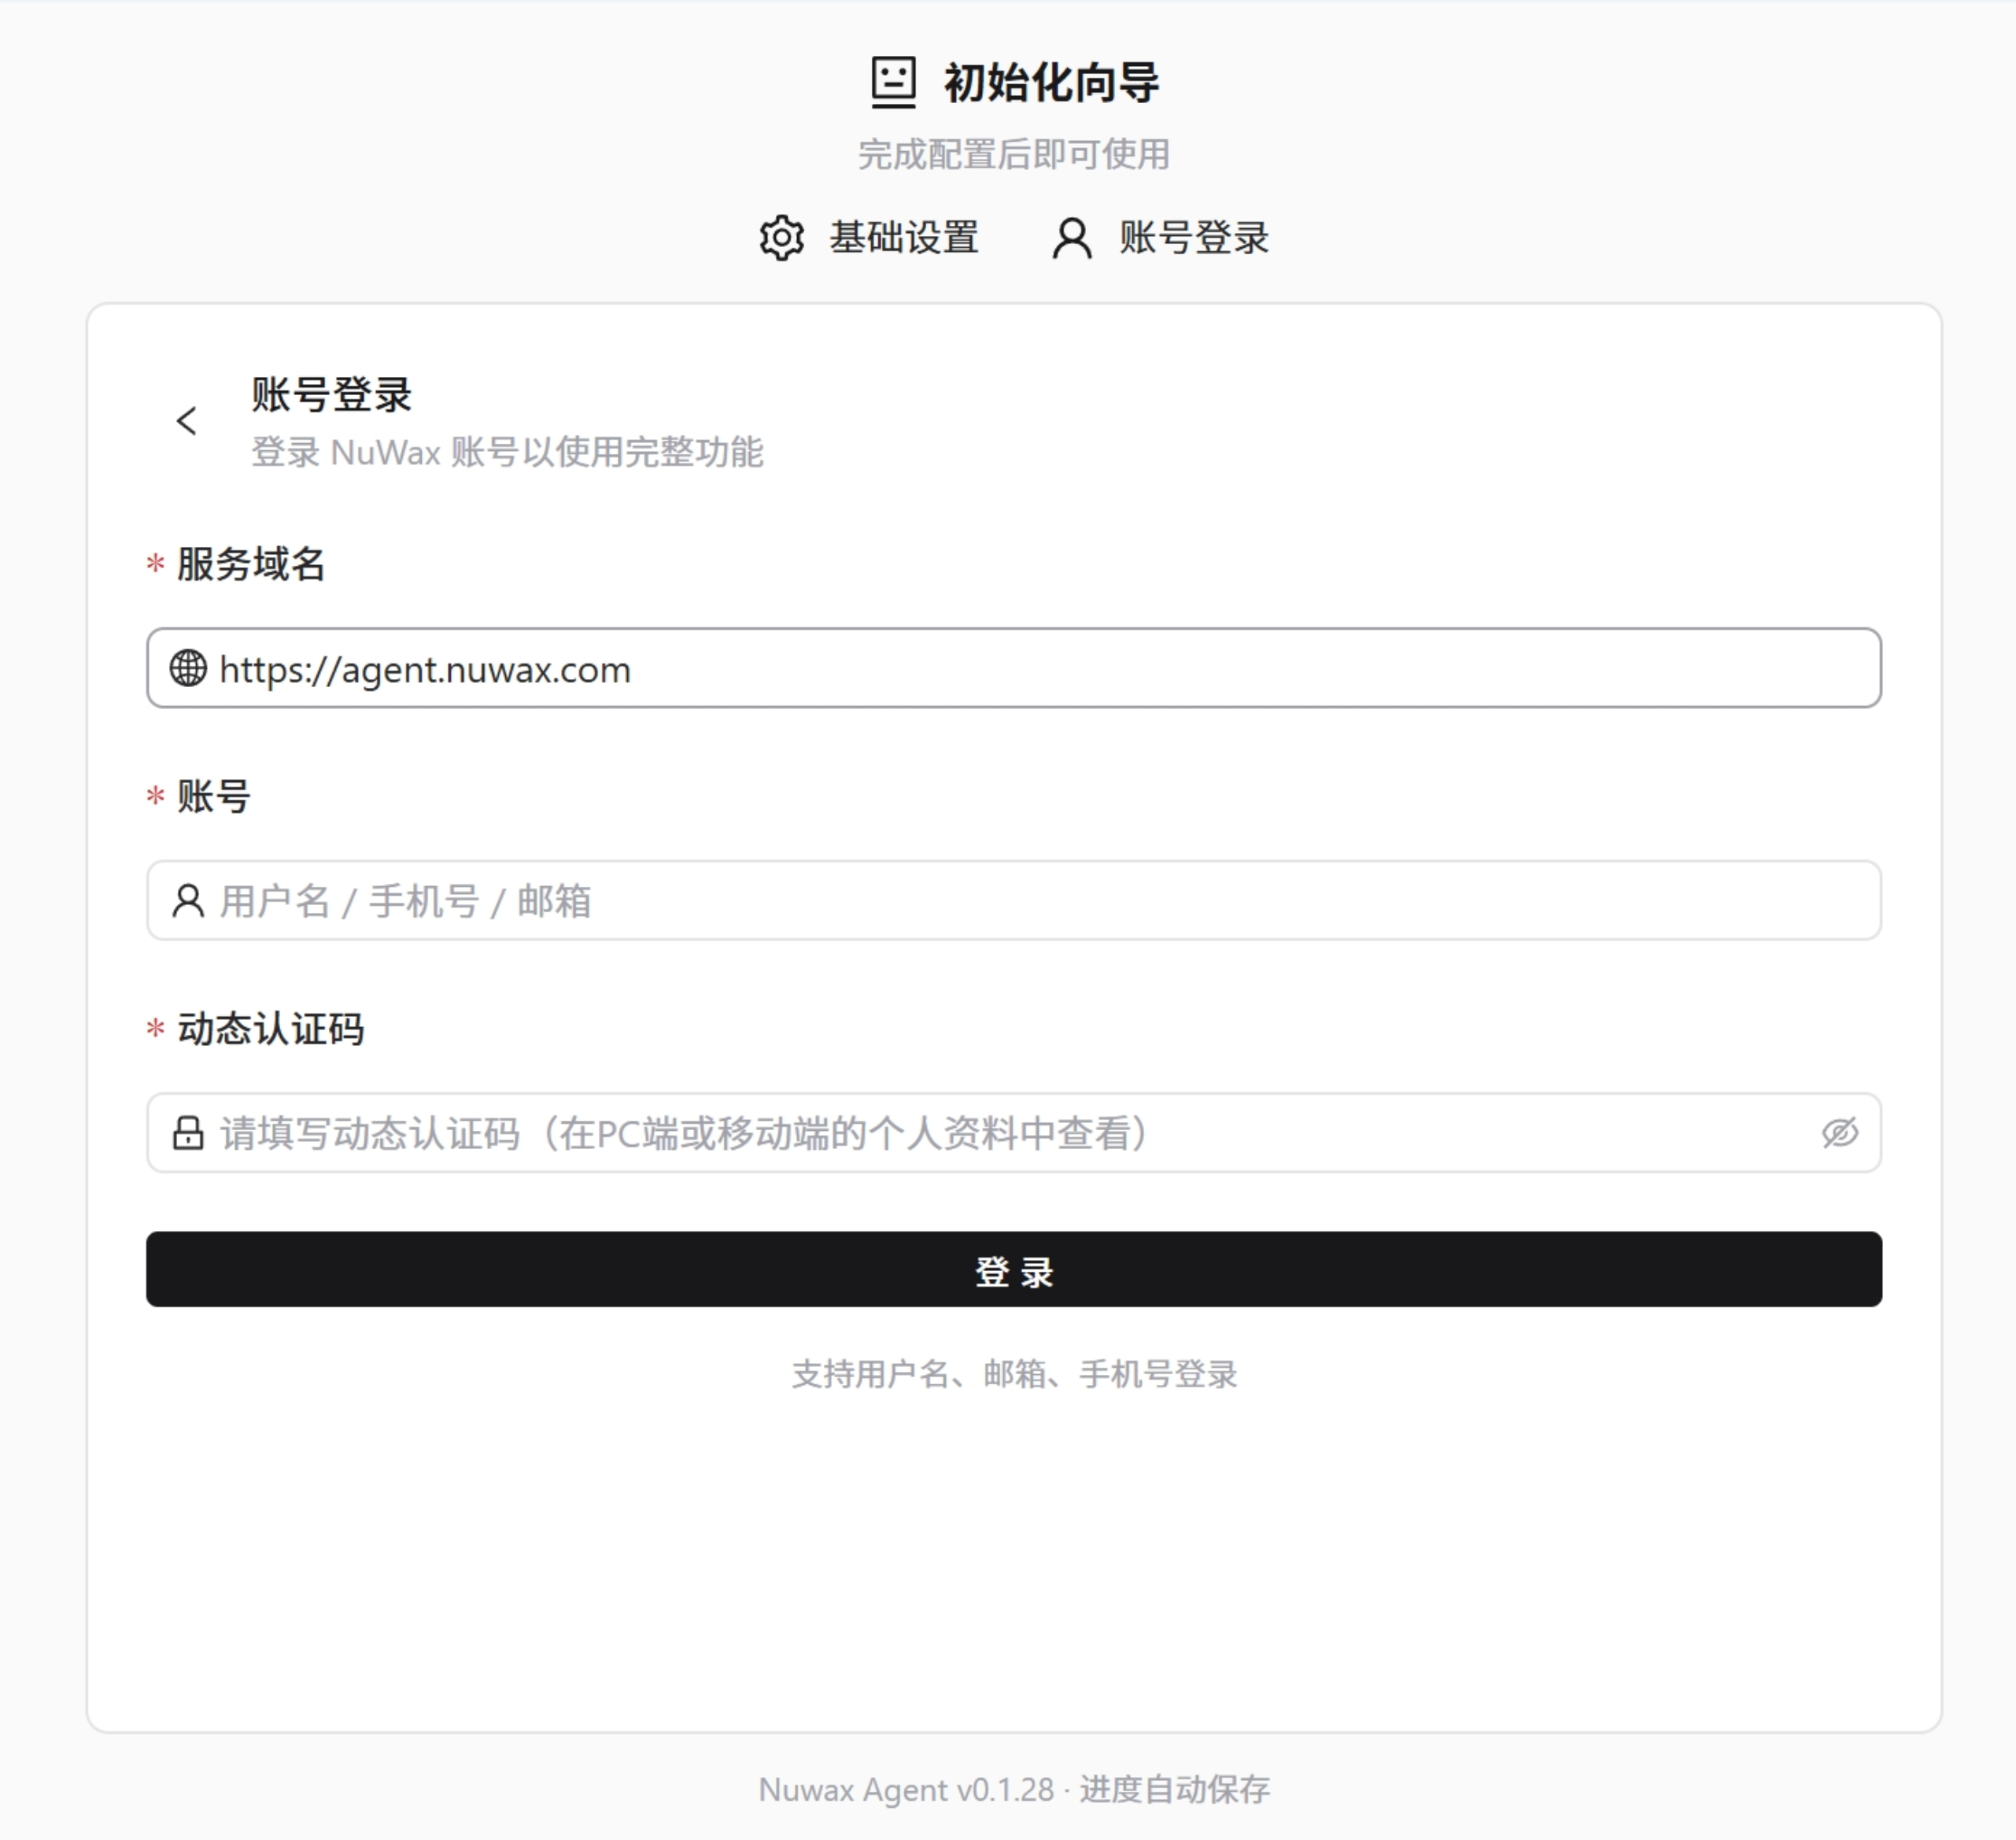Click the lock icon in the auth code field

point(188,1133)
